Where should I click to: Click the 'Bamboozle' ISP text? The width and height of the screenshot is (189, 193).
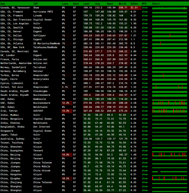pos(40,99)
